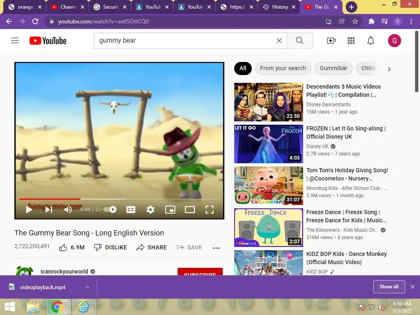The image size is (420, 315).
Task: Open the YouTube hamburger guide menu
Action: pos(15,41)
